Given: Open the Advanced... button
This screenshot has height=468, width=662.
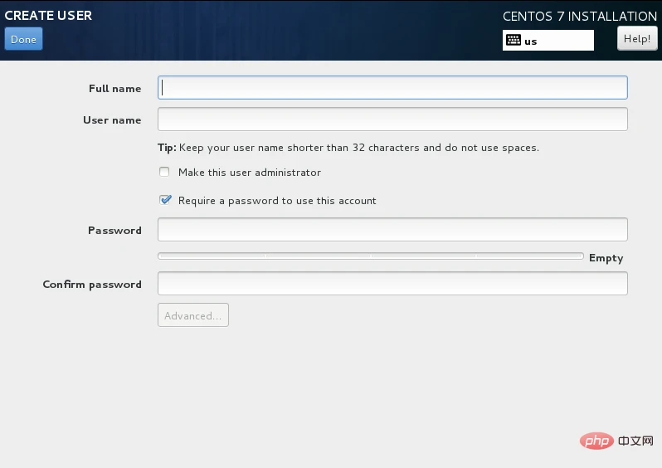Looking at the screenshot, I should click(x=193, y=315).
